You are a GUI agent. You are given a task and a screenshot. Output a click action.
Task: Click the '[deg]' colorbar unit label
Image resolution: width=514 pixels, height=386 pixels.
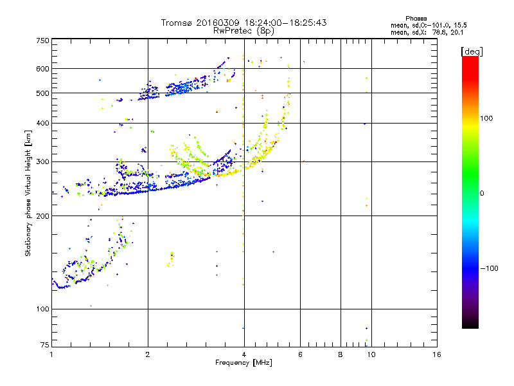pos(472,51)
